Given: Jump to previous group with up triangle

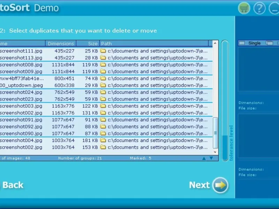Looking at the screenshot, I should click(204, 158).
